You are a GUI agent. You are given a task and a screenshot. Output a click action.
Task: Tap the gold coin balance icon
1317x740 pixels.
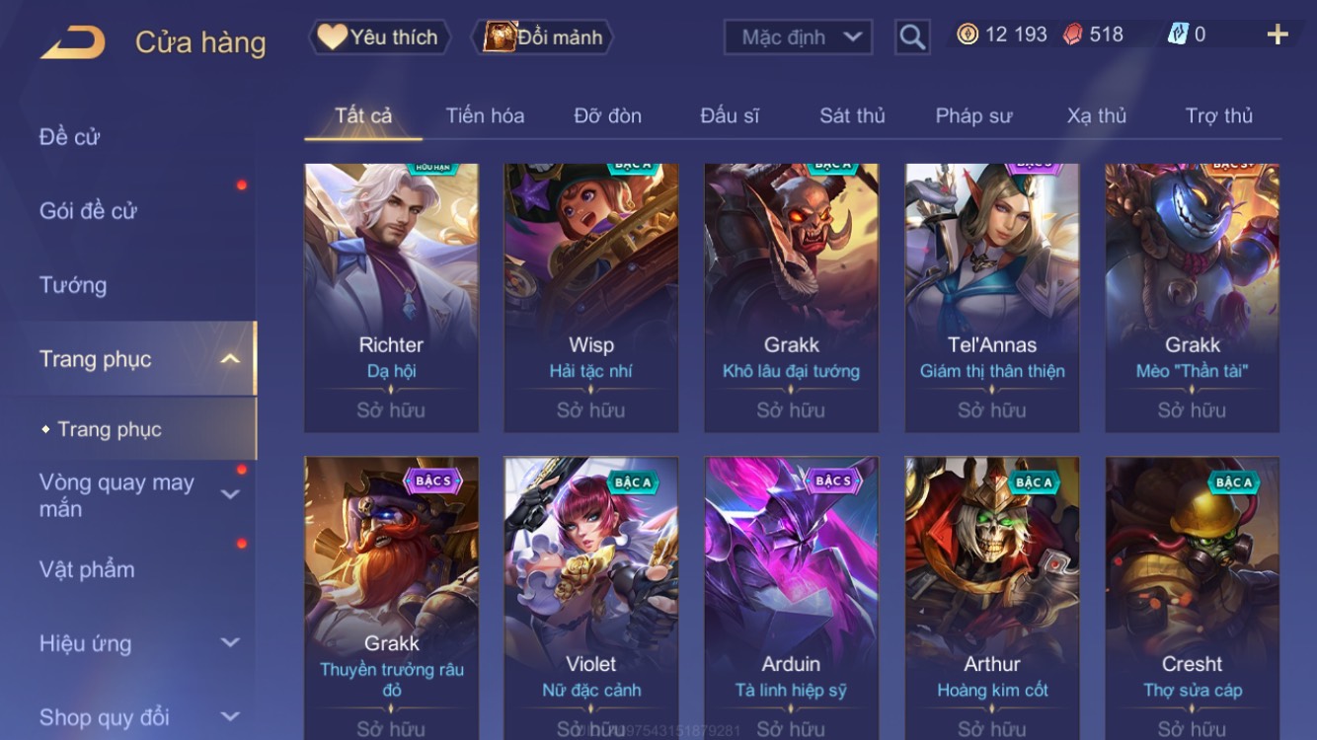[968, 35]
